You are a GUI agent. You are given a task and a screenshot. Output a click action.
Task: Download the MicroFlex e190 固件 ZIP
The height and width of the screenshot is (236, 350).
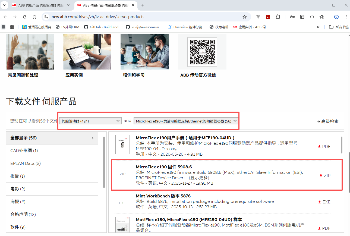click(325, 176)
